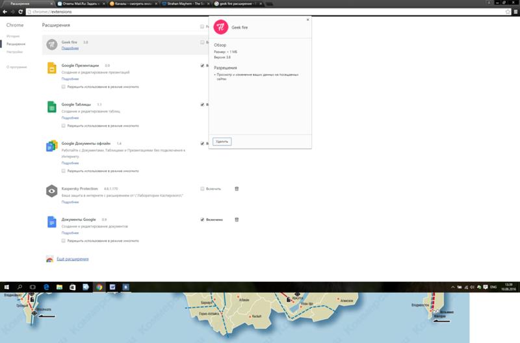The width and height of the screenshot is (520, 343).
Task: Open Настройки in the Chrome sidebar
Action: (x=14, y=52)
